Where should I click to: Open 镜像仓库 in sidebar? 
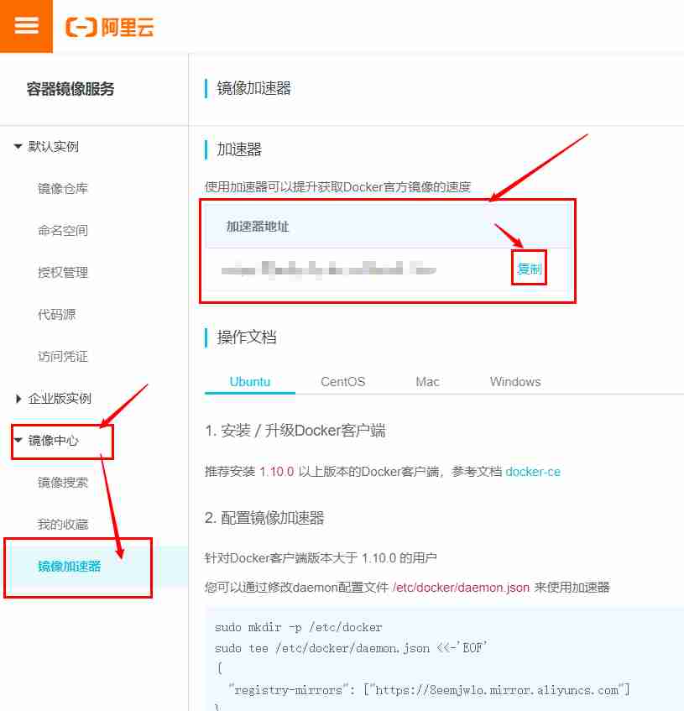(63, 188)
